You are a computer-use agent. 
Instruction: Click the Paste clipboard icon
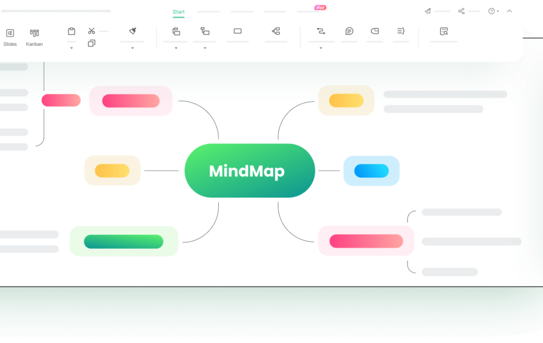[71, 31]
